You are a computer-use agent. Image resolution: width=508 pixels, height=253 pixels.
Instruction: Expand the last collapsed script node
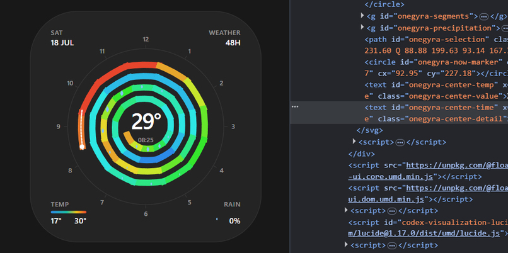click(346, 245)
